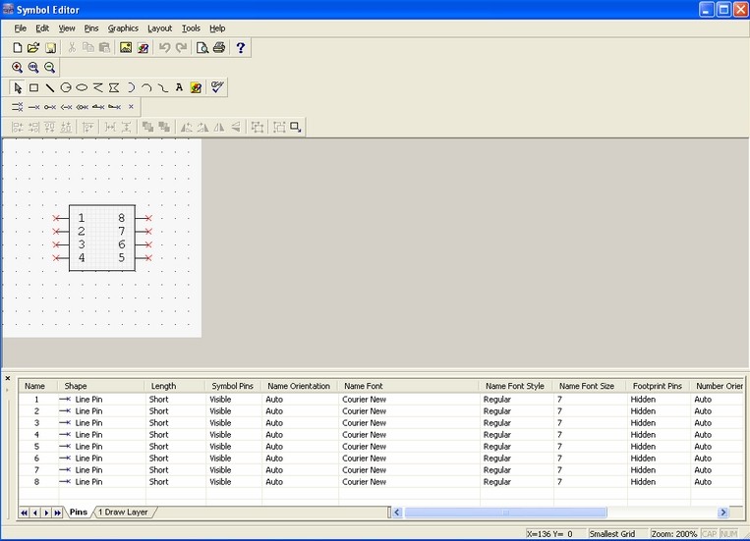The width and height of the screenshot is (750, 541).
Task: Choose the Line drawing tool
Action: (50, 88)
